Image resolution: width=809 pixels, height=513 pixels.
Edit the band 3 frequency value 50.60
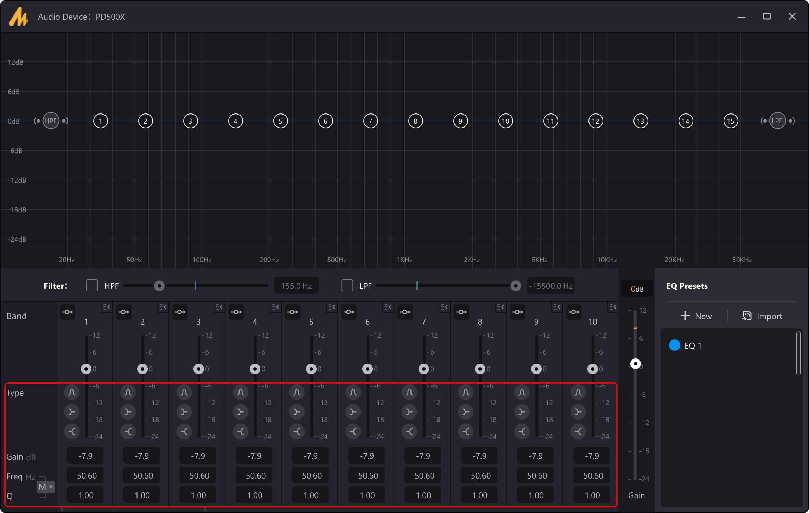(198, 475)
